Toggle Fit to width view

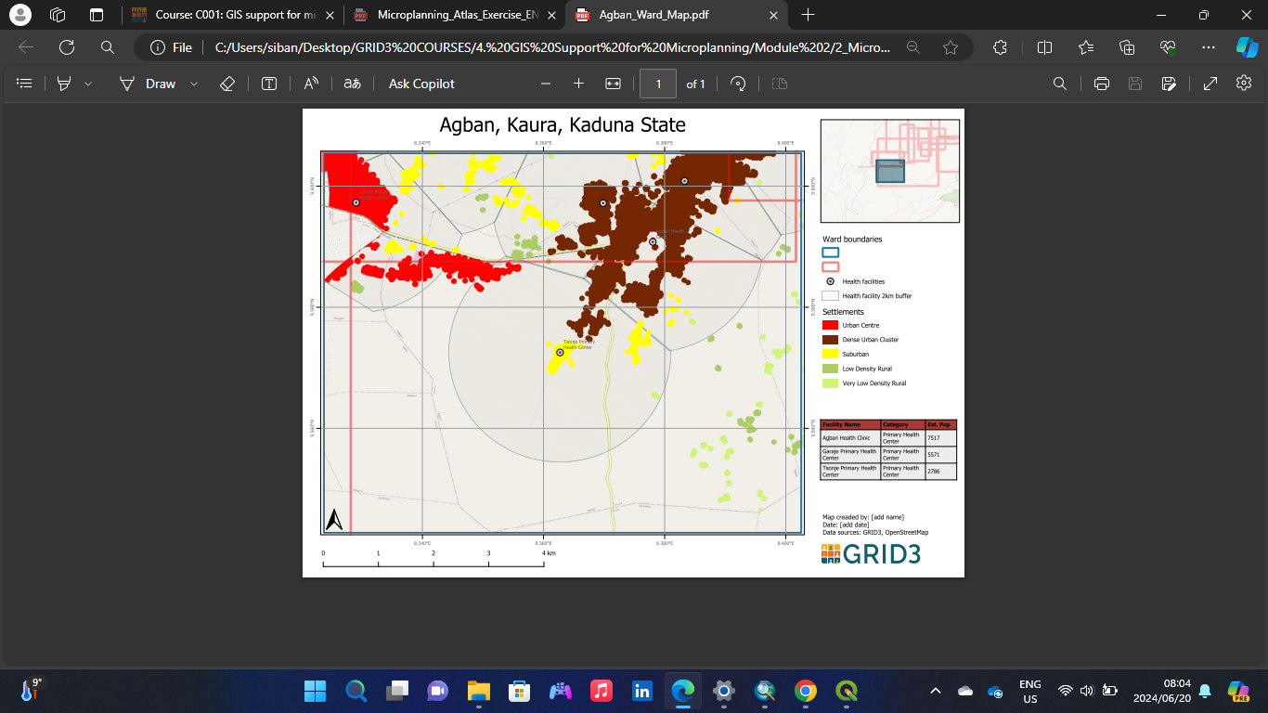[613, 84]
